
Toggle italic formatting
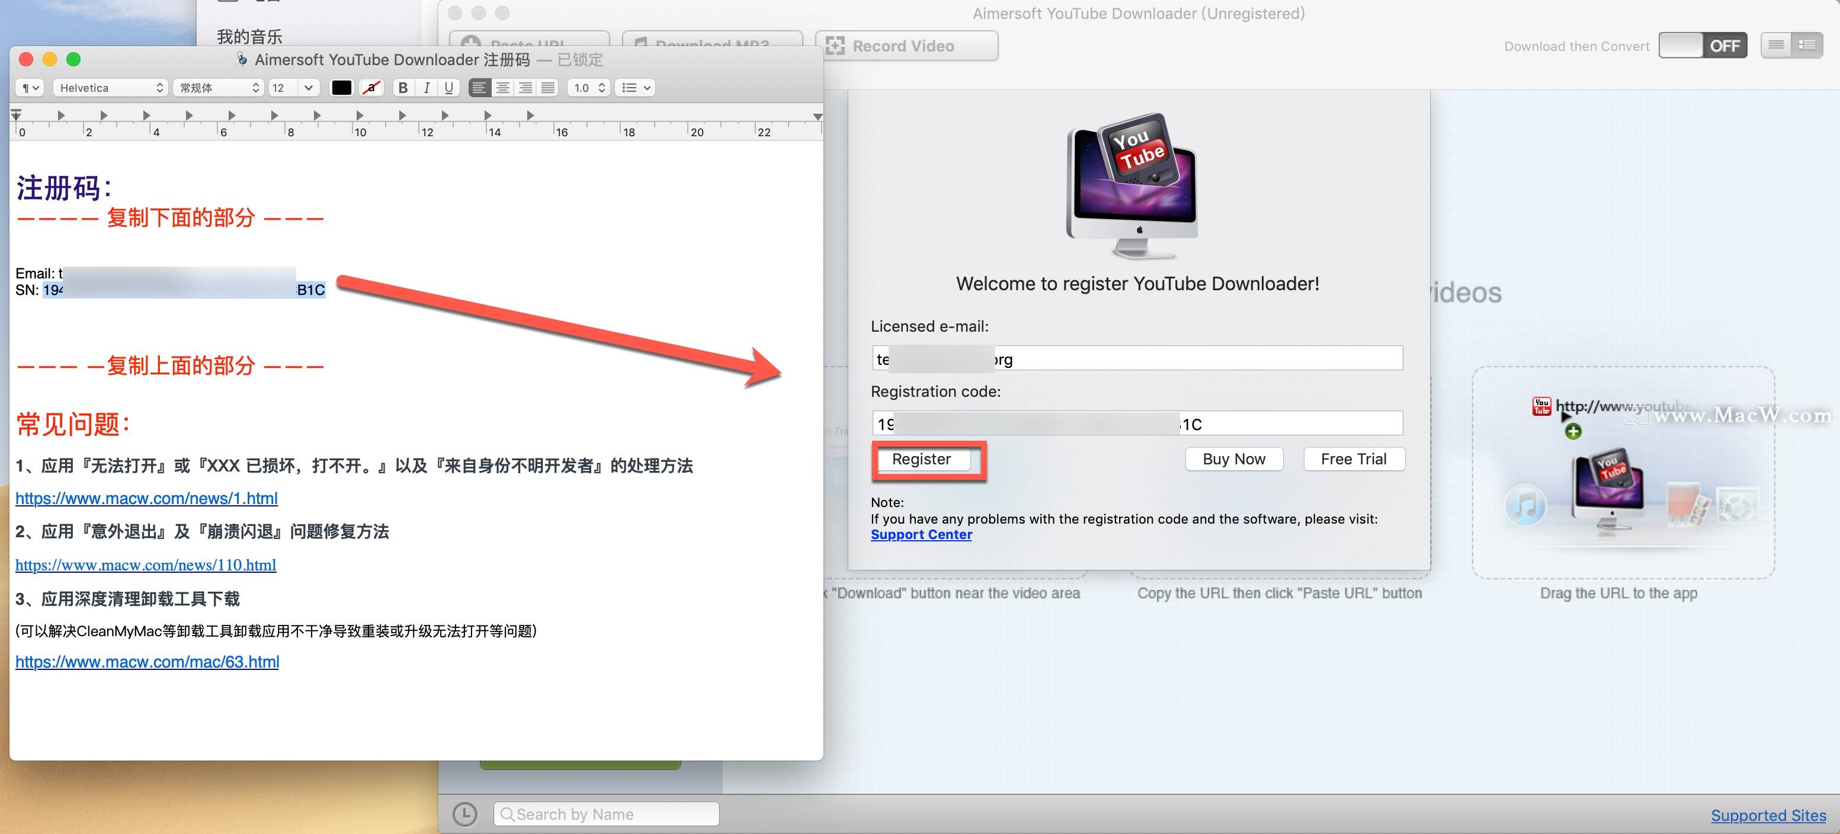427,88
